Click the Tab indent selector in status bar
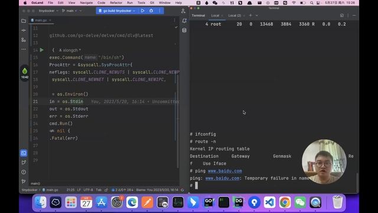The width and height of the screenshot is (378, 213). coord(99,190)
